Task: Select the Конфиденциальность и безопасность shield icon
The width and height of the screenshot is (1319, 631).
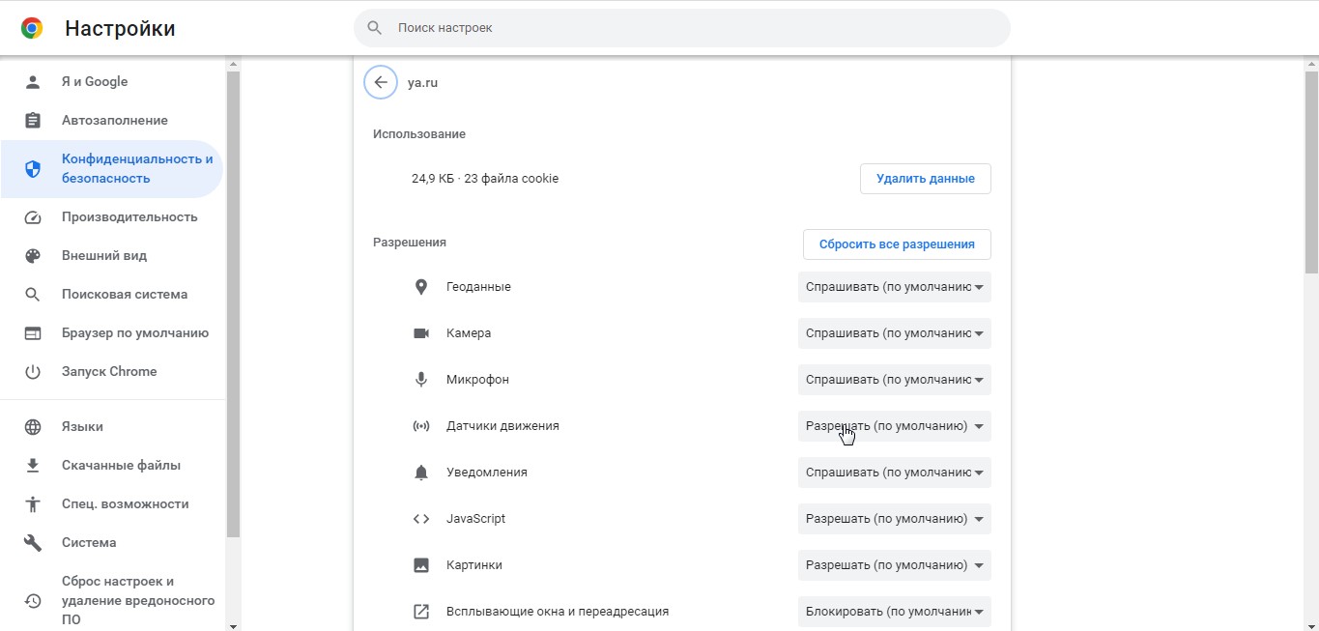Action: click(x=32, y=168)
